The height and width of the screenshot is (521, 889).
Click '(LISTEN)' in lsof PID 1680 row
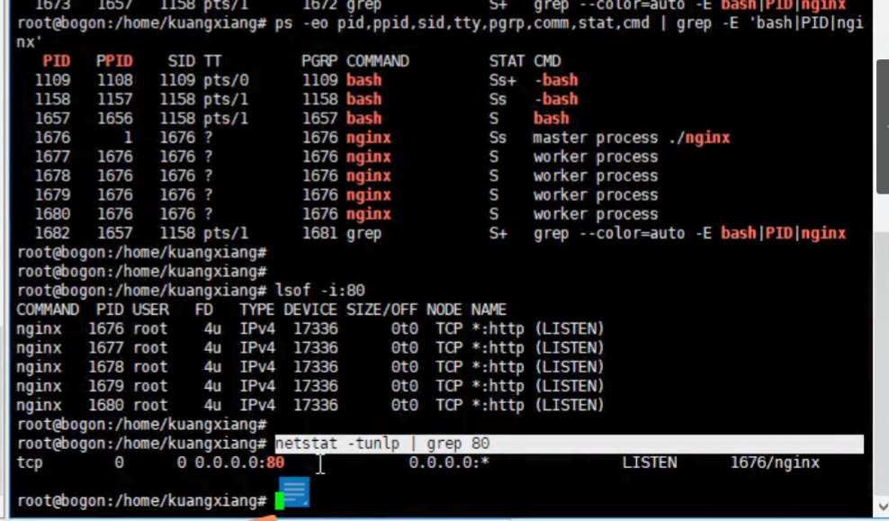(x=570, y=405)
